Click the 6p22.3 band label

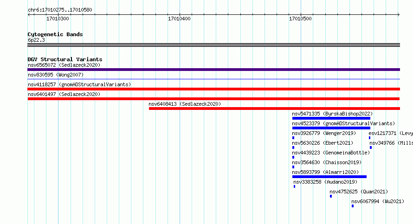pyautogui.click(x=36, y=40)
